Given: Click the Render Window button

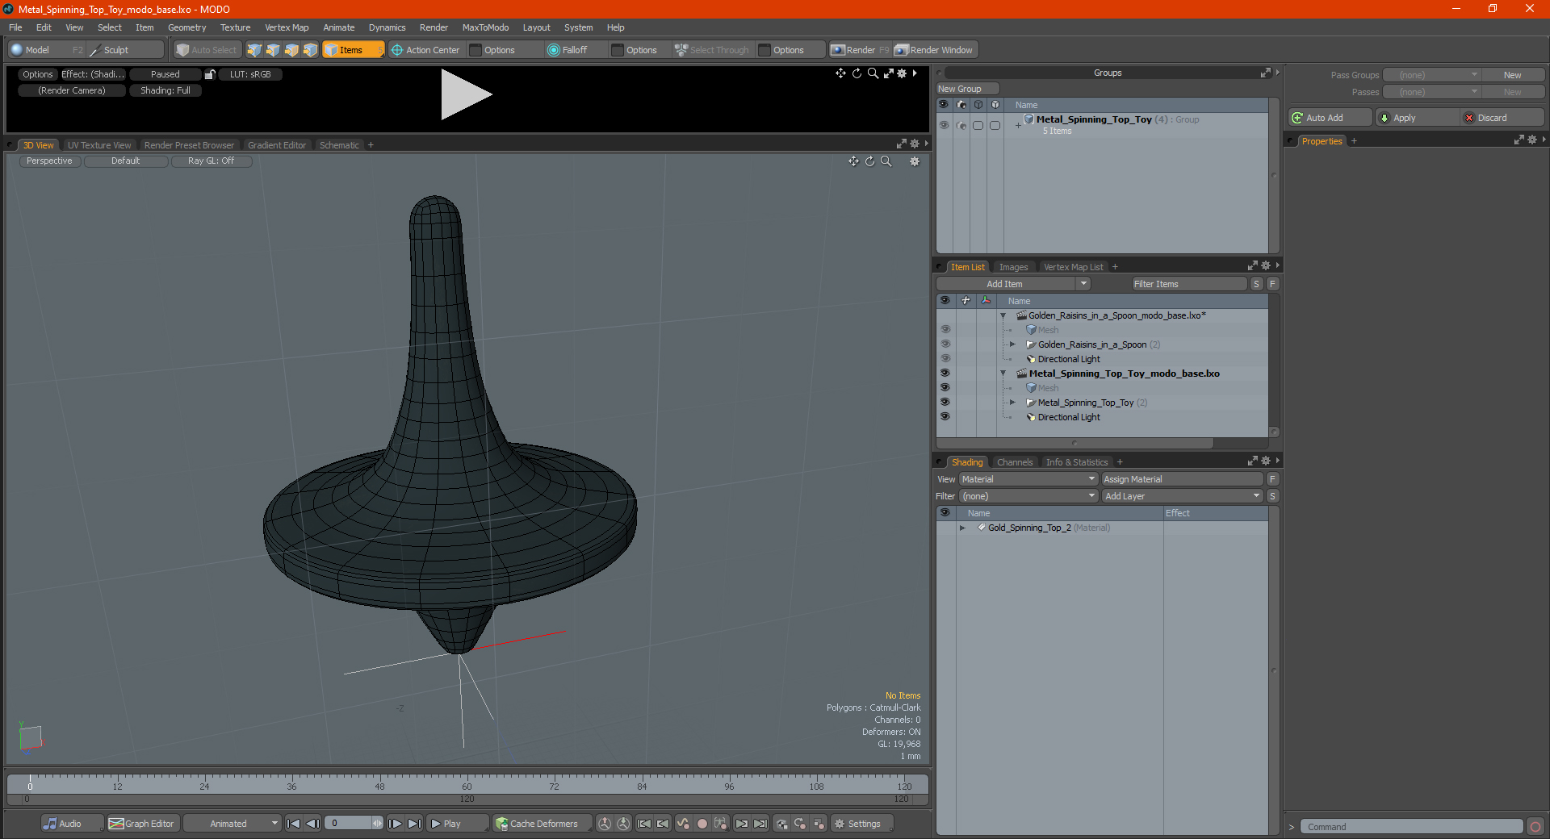Looking at the screenshot, I should pos(935,50).
